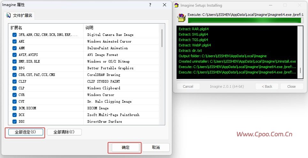Uncheck the DCX extension checkbox

pos(14,115)
